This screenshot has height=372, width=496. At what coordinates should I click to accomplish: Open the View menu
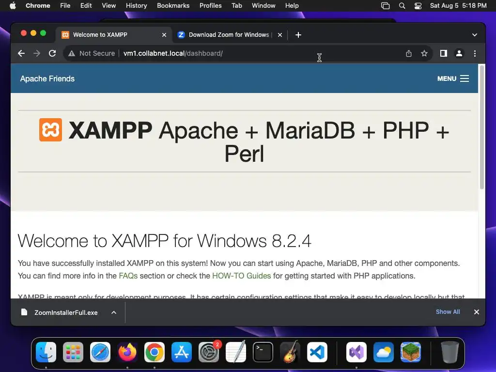[x=109, y=6]
